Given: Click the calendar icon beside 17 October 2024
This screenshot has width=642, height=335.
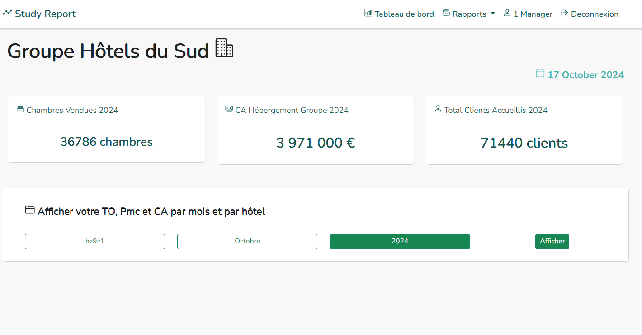Looking at the screenshot, I should point(540,73).
